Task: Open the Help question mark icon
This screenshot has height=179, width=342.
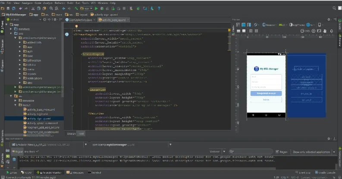Action: coord(159,9)
